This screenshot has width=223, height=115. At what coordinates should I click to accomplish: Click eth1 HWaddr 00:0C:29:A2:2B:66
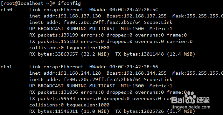click(x=134, y=67)
